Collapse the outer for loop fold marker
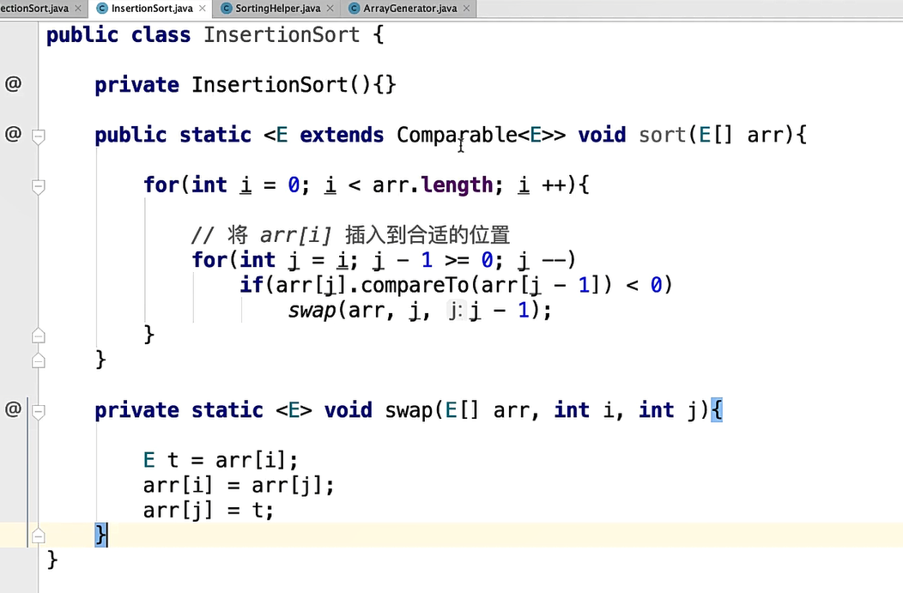The width and height of the screenshot is (903, 593). click(x=38, y=186)
